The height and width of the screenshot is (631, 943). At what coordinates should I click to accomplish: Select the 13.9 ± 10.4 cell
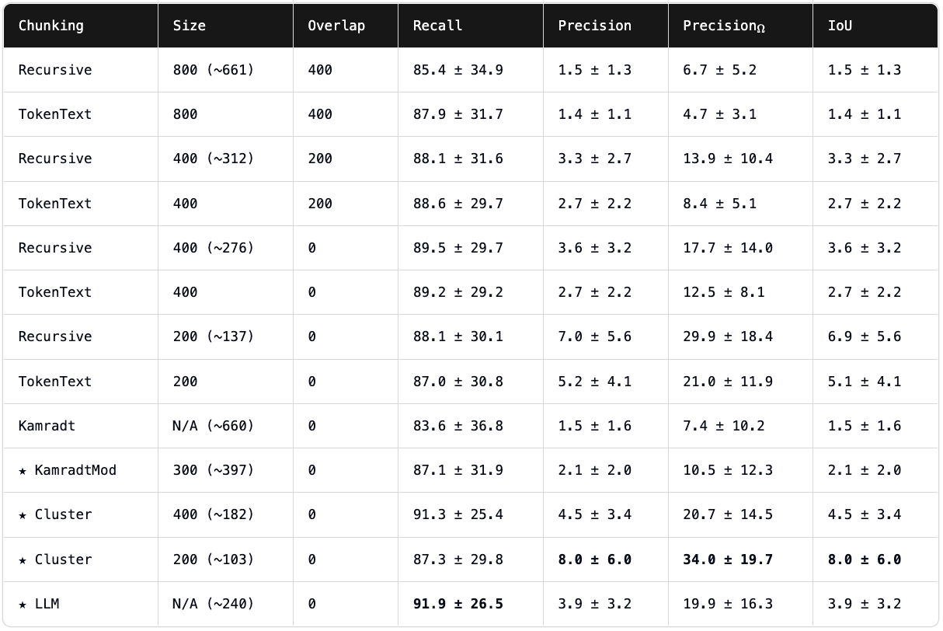click(728, 159)
